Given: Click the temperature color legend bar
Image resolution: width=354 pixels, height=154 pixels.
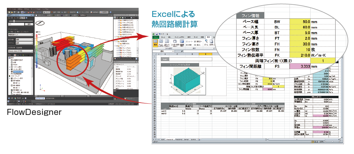Looking at the screenshot, I should tap(36, 51).
